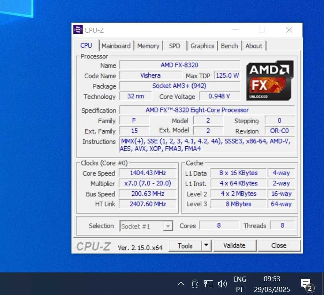324x295 pixels.
Task: Click the Instructions list starting with MMX(+)
Action: pyautogui.click(x=207, y=144)
